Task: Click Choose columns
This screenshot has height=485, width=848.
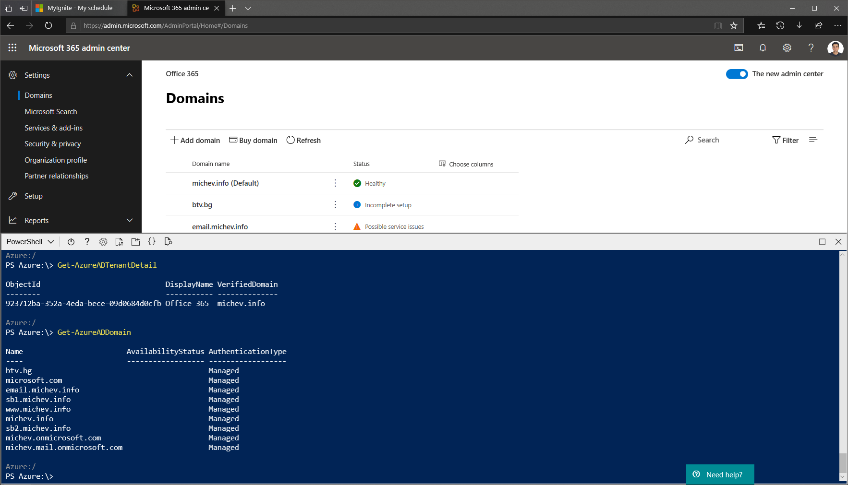Action: [x=466, y=164]
